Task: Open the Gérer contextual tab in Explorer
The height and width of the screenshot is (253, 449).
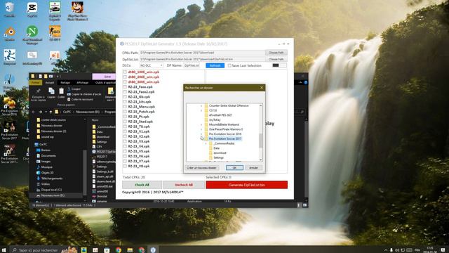Action: [x=107, y=77]
